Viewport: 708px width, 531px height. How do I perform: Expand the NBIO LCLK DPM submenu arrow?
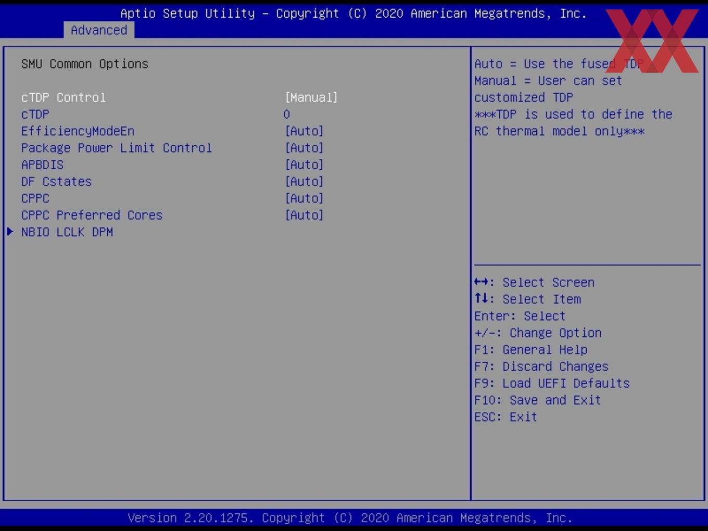click(10, 232)
